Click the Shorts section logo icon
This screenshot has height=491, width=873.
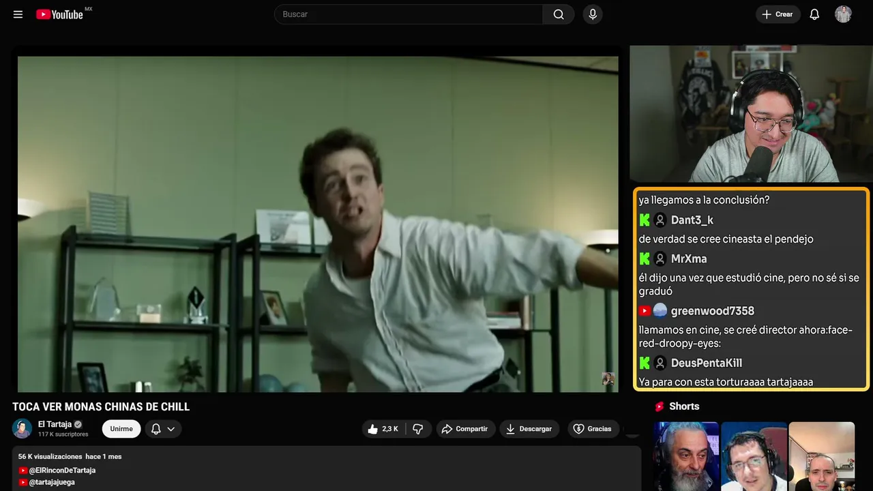pyautogui.click(x=660, y=406)
